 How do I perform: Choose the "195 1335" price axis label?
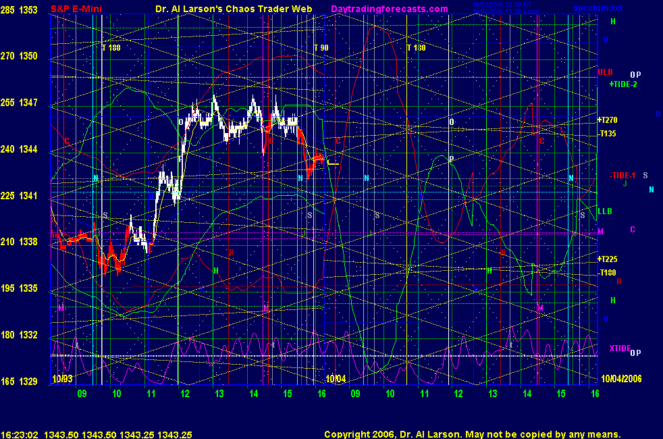click(x=19, y=288)
